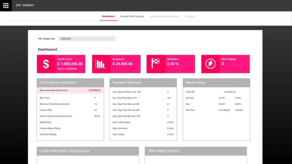
Task: Select the long blurred tab after Overall Risk Scoring
Action: (x=164, y=16)
